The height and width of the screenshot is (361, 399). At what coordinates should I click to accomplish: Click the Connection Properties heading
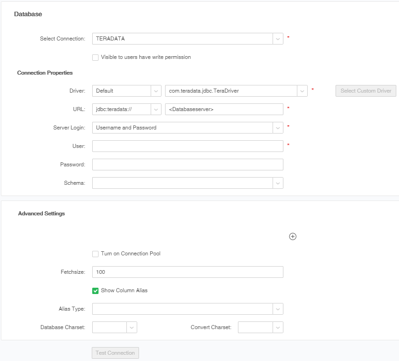45,73
